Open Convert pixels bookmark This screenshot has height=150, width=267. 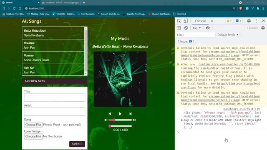point(108,14)
